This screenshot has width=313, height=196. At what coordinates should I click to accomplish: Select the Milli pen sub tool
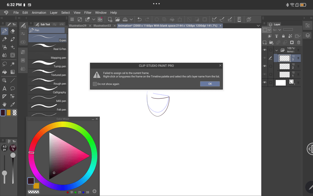point(48,99)
